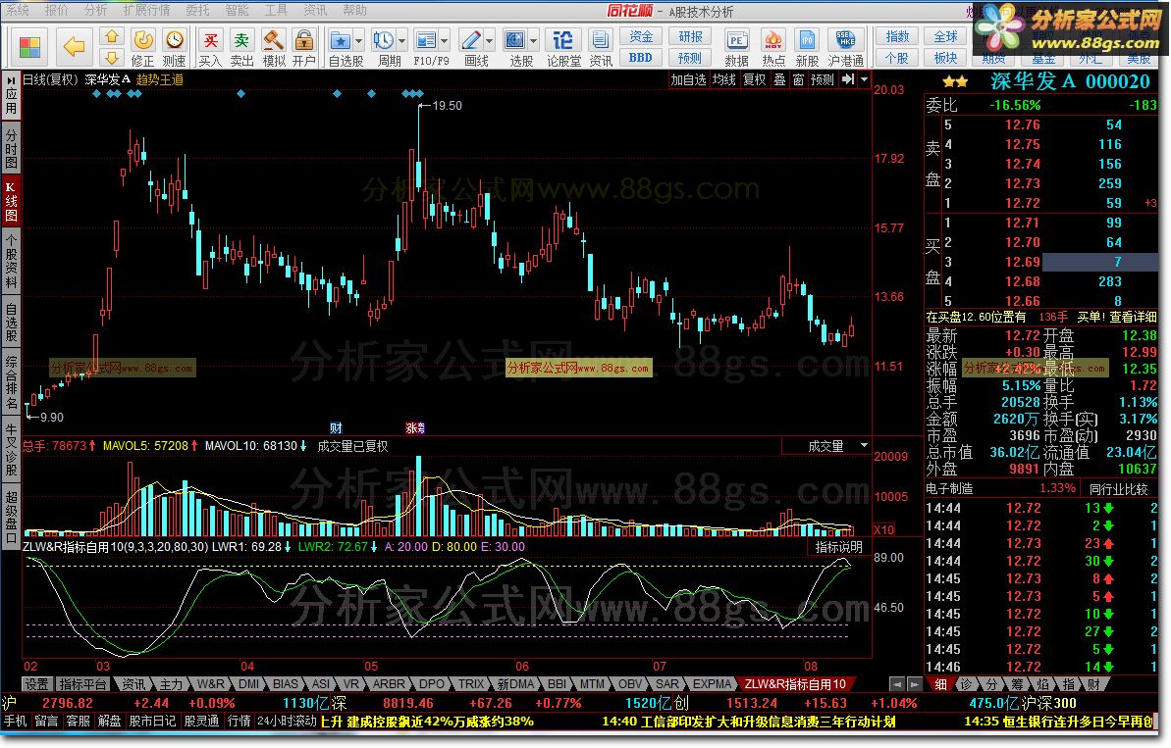
Task: Open the 股市日记 status bar item
Action: point(152,722)
